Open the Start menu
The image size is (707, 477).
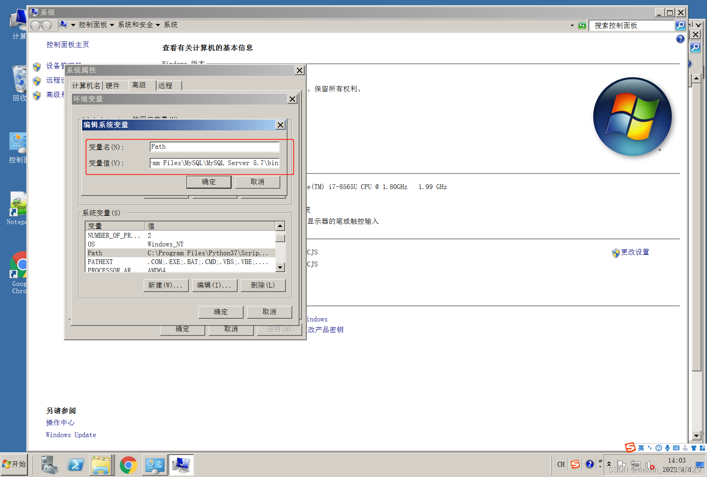click(14, 464)
